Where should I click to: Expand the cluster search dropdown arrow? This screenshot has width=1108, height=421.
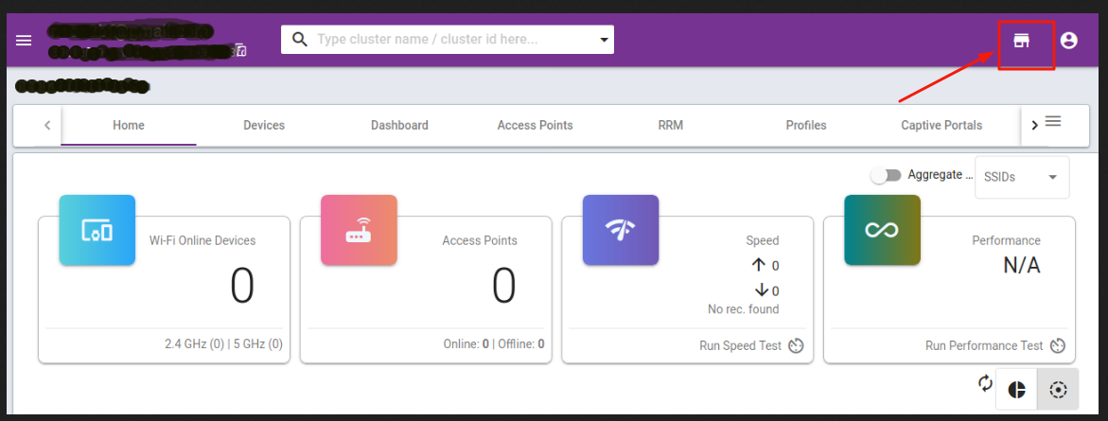[605, 40]
